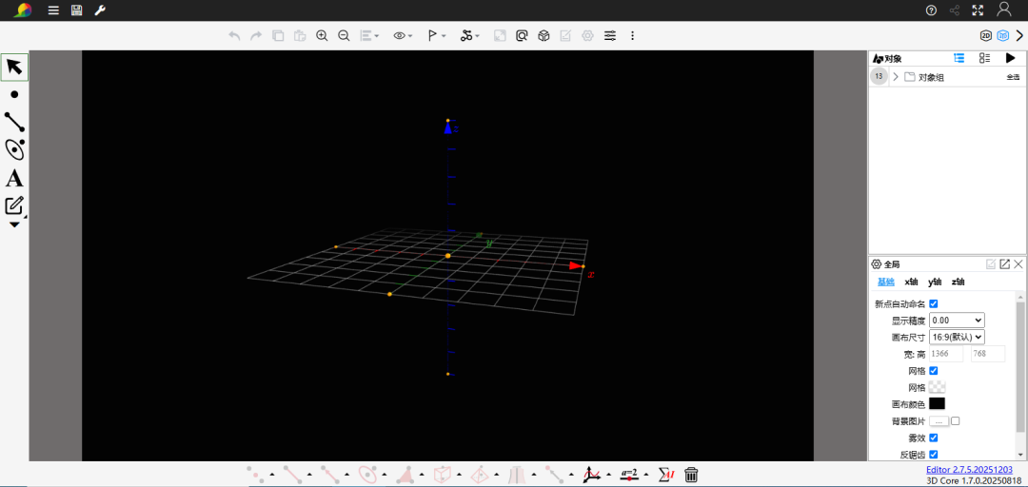Viewport: 1028px width, 487px height.
Task: Click the search-in-frame icon
Action: (x=522, y=36)
